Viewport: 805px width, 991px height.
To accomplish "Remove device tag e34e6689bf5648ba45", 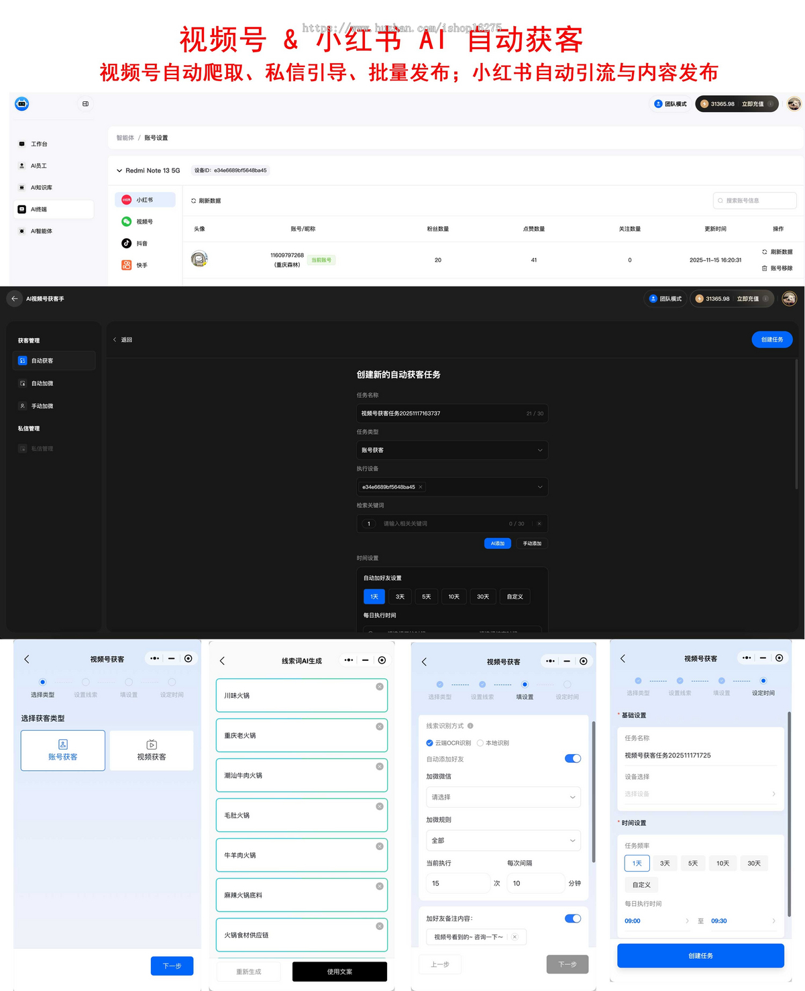I will click(x=421, y=487).
